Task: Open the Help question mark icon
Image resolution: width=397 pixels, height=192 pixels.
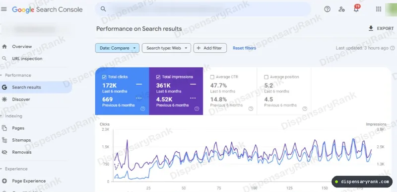Action: point(327,9)
